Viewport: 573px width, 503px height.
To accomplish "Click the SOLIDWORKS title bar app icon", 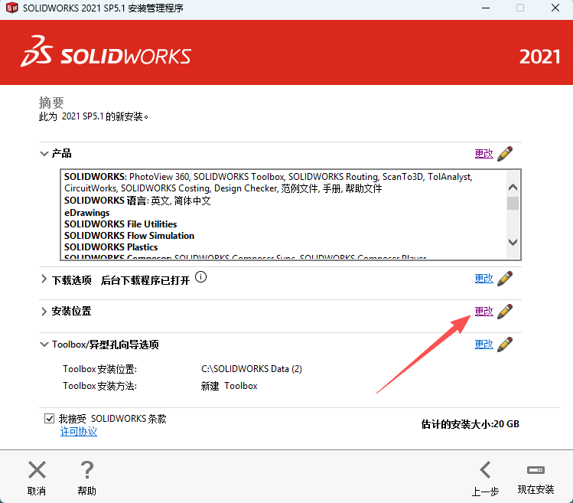I will coord(12,8).
